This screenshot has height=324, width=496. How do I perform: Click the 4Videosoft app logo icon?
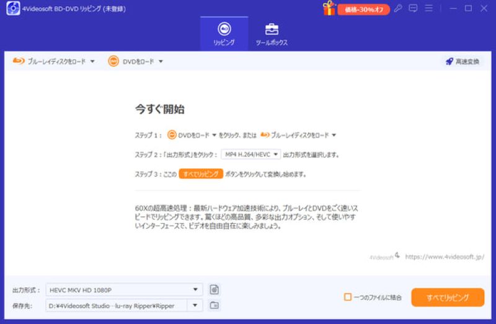[13, 8]
